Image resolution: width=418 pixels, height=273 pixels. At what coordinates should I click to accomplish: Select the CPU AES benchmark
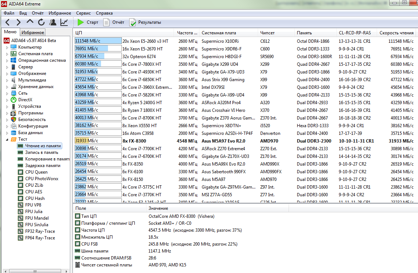[x=34, y=192]
